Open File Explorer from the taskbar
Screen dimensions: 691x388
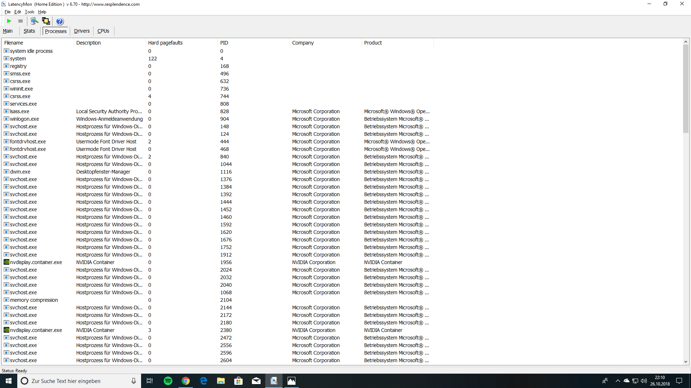pyautogui.click(x=221, y=381)
